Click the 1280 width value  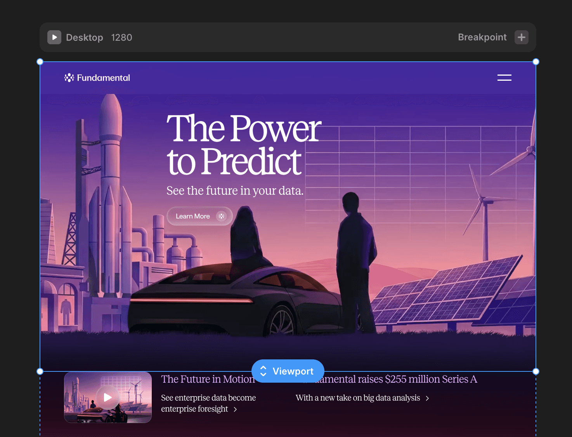pos(121,38)
